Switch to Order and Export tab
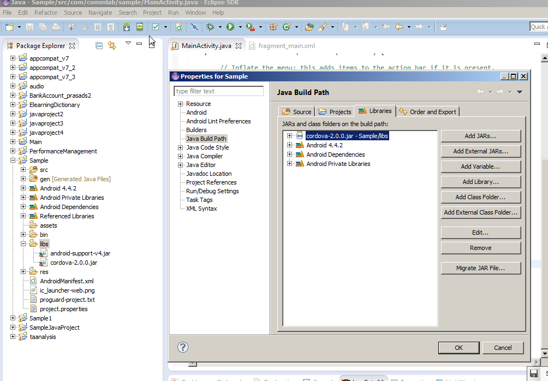This screenshot has height=381, width=548. [428, 112]
